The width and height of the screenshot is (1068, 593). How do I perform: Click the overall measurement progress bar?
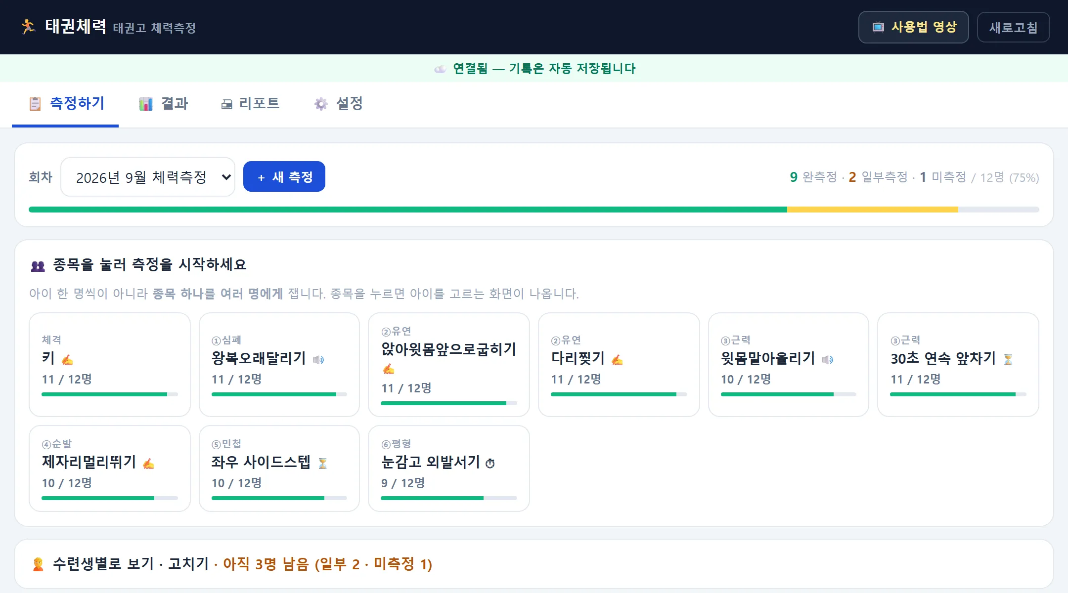[x=534, y=210]
